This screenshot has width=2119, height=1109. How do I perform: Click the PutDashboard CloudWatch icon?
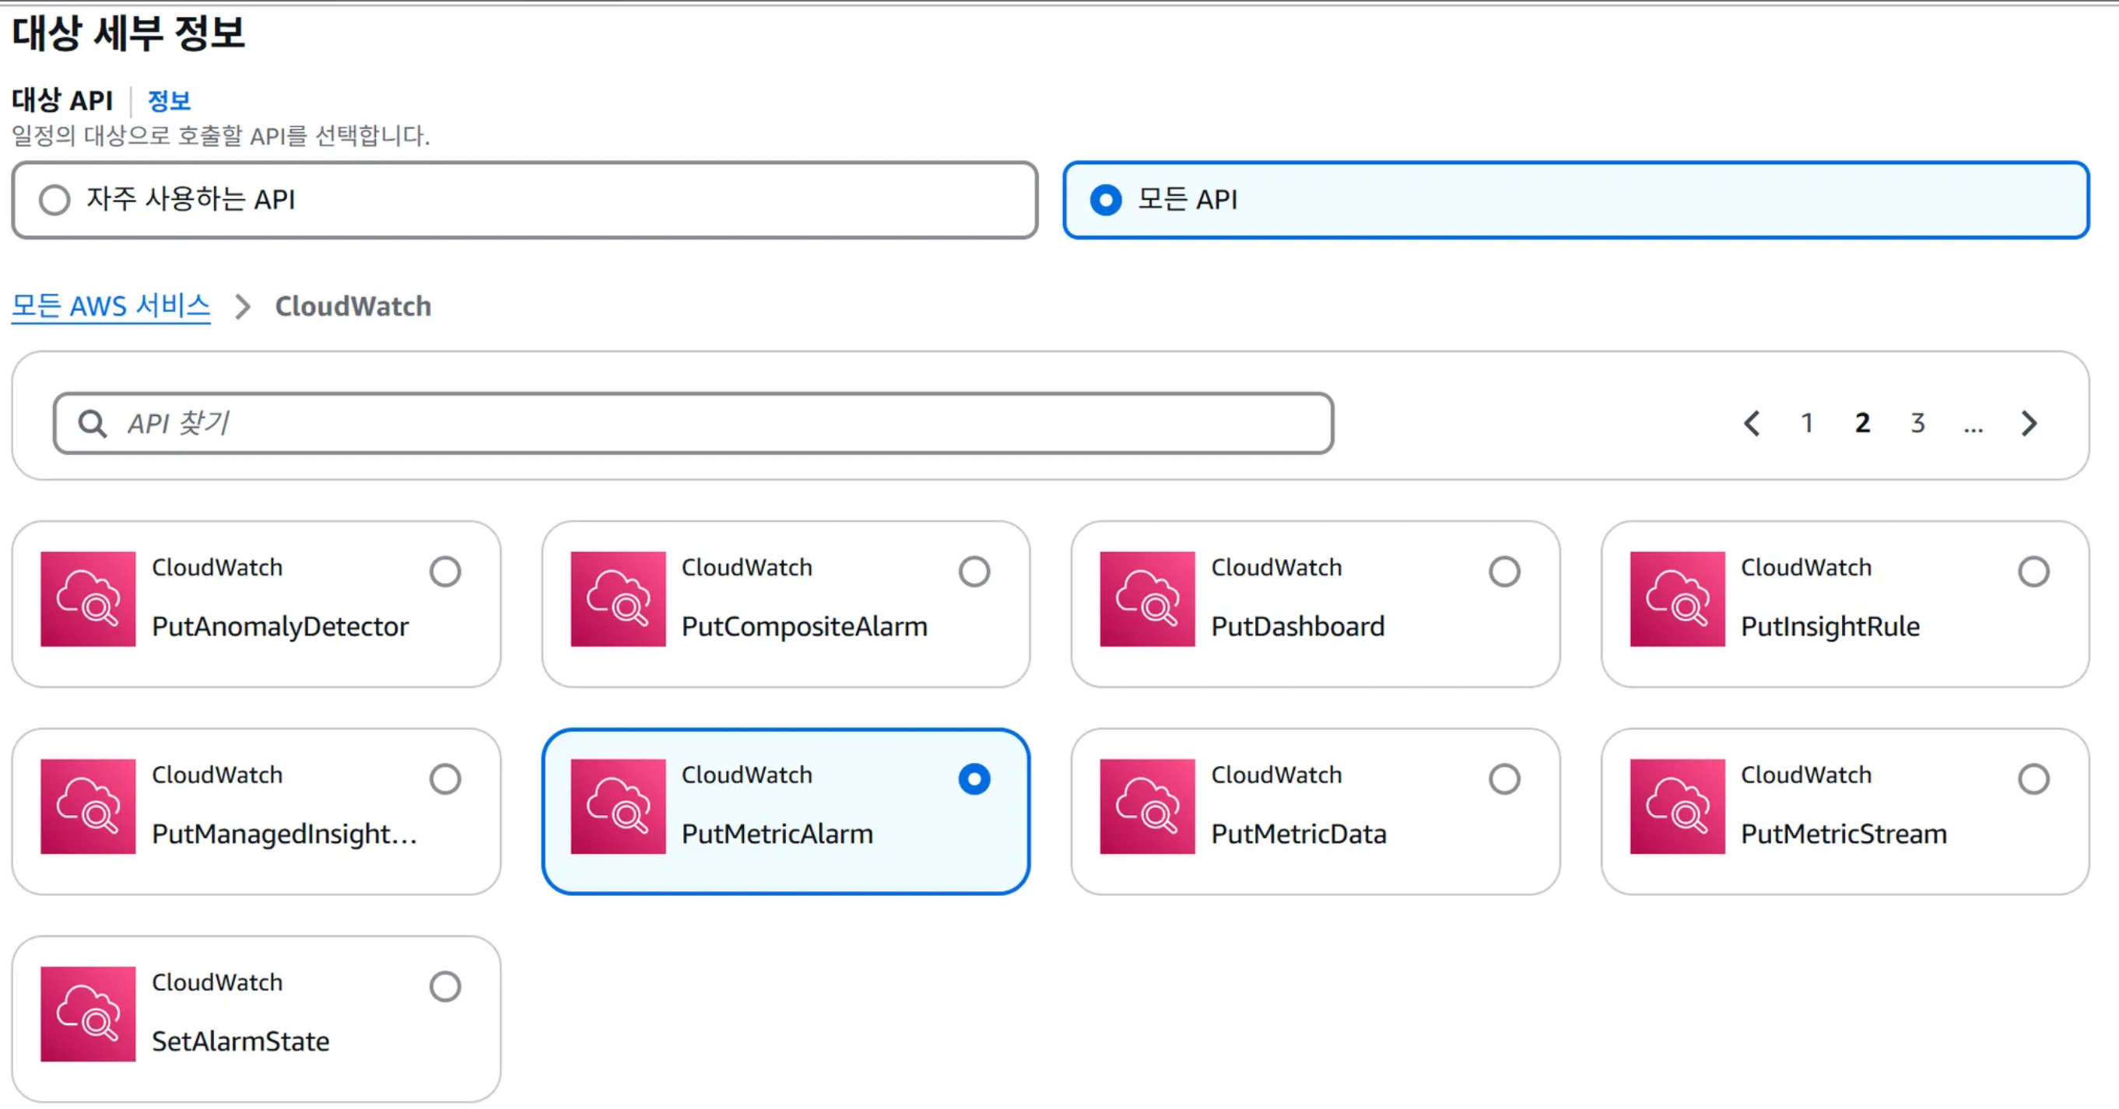point(1147,599)
